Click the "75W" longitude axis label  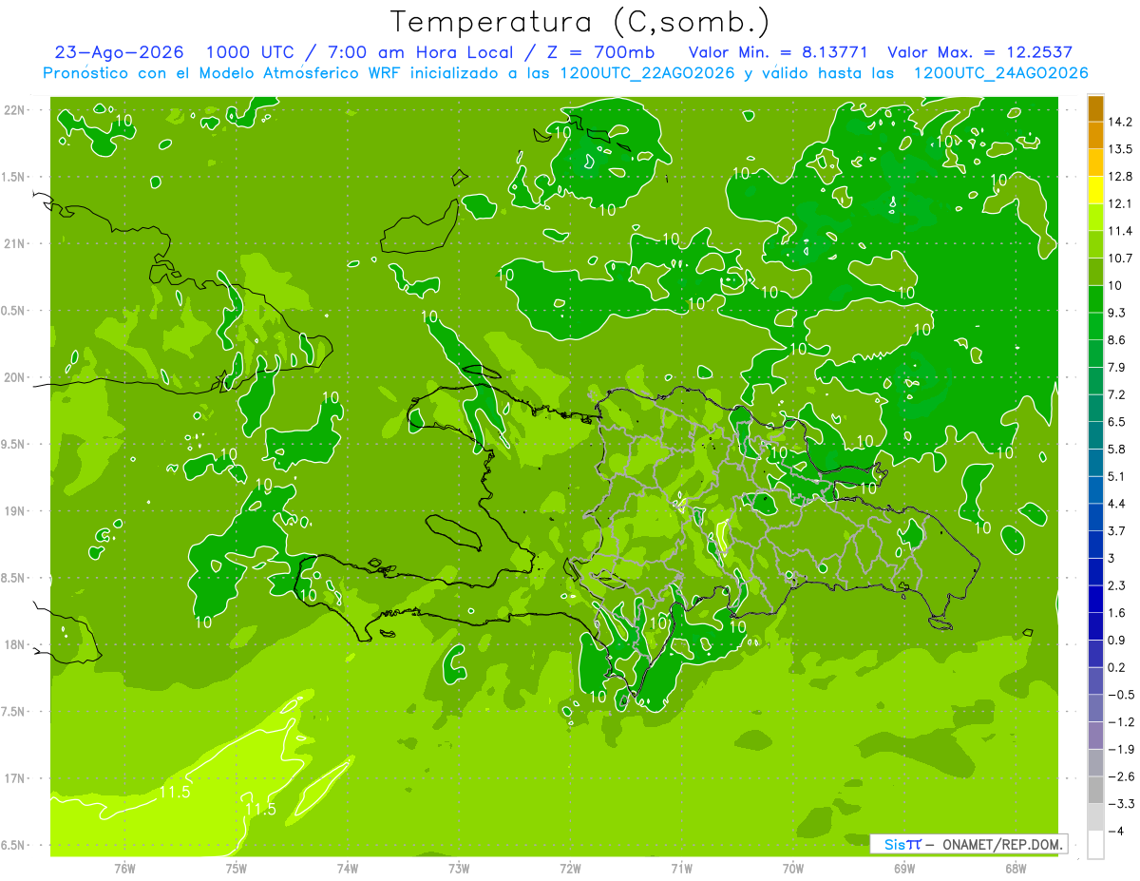coord(236,868)
